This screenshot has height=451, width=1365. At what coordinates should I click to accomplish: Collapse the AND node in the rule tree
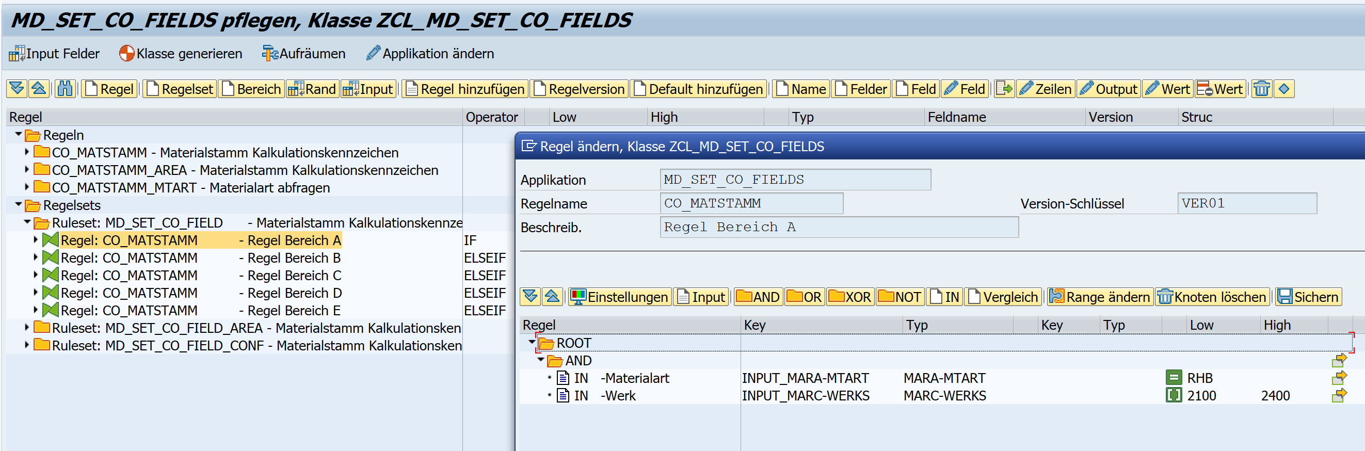pyautogui.click(x=540, y=360)
